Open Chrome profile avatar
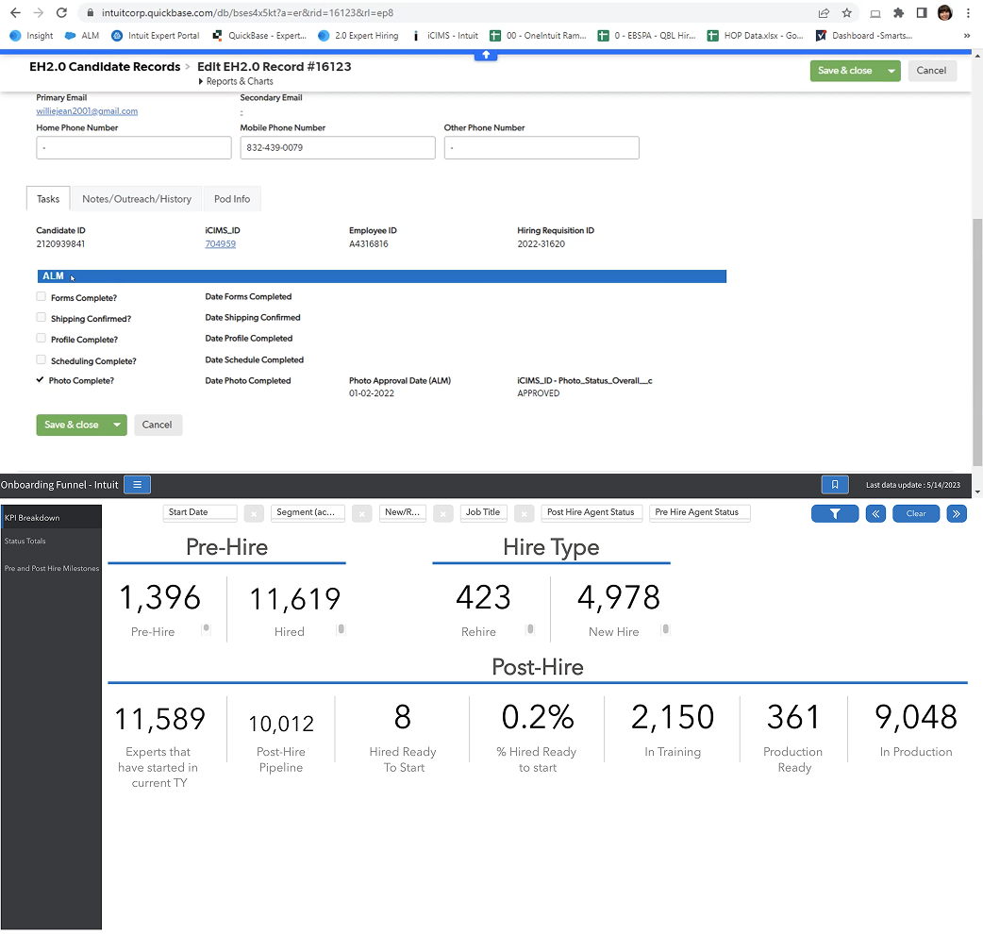 (944, 12)
